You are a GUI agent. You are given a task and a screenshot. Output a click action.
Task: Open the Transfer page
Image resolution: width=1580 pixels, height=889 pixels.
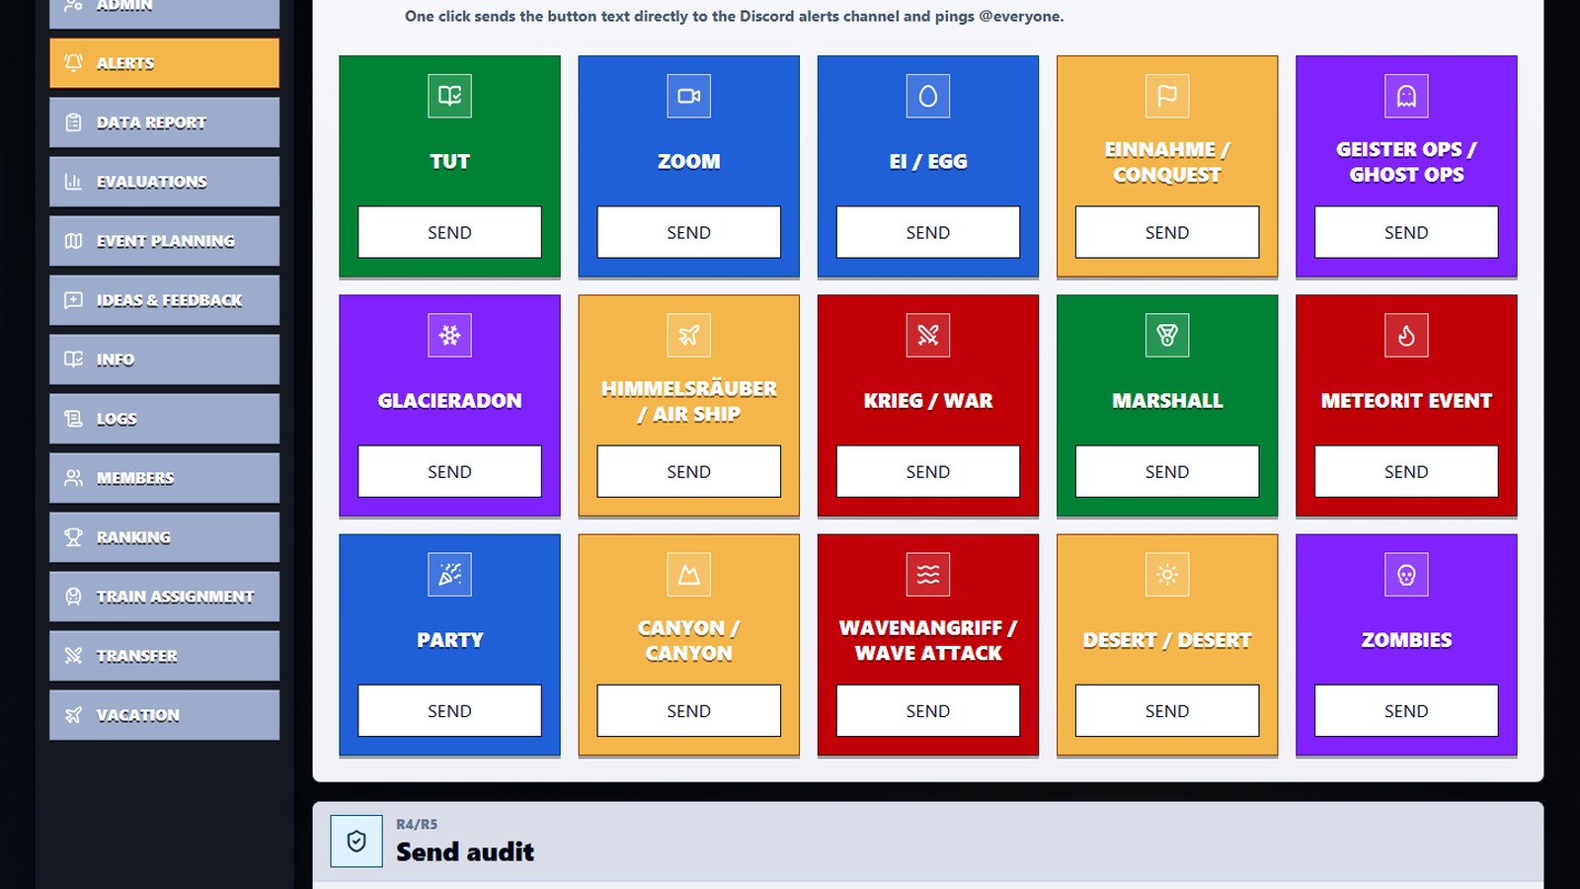point(164,656)
